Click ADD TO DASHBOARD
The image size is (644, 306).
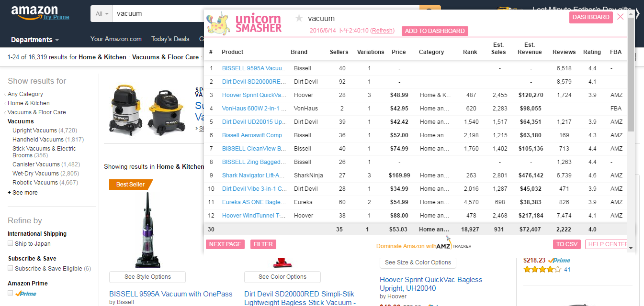tap(435, 31)
